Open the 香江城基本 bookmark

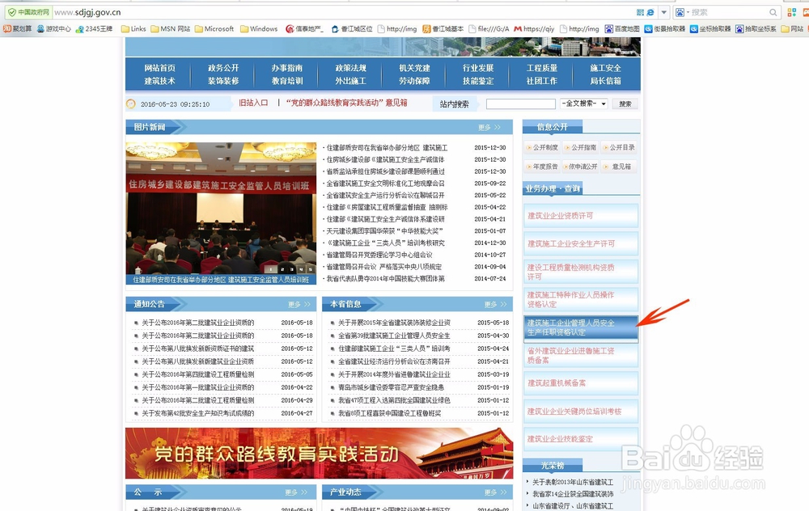[443, 29]
